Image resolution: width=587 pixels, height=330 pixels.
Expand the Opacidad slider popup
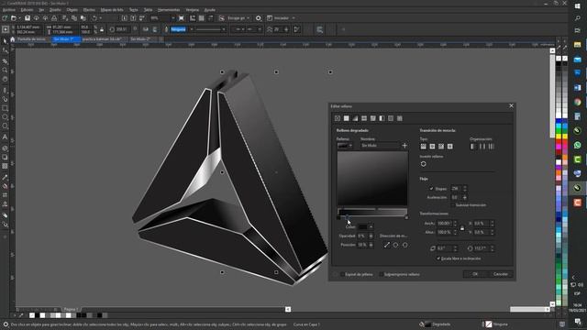[371, 236]
